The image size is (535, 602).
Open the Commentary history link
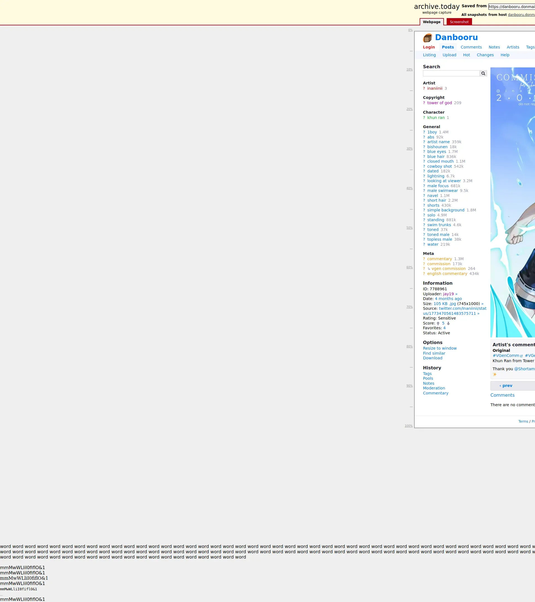point(436,393)
